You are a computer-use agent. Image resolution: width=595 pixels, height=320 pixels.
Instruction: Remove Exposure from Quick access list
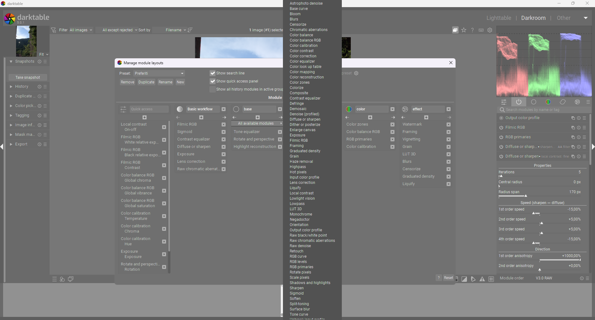coord(164,254)
